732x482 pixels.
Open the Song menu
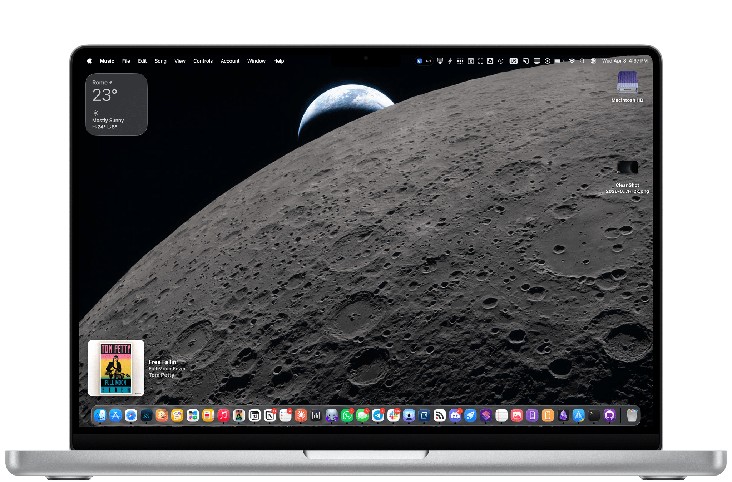(x=160, y=61)
